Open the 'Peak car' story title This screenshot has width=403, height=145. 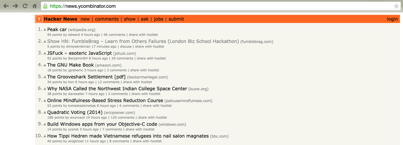(x=57, y=29)
